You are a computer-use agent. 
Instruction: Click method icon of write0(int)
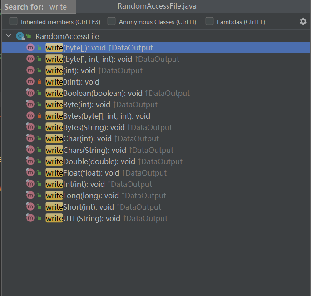[30, 82]
